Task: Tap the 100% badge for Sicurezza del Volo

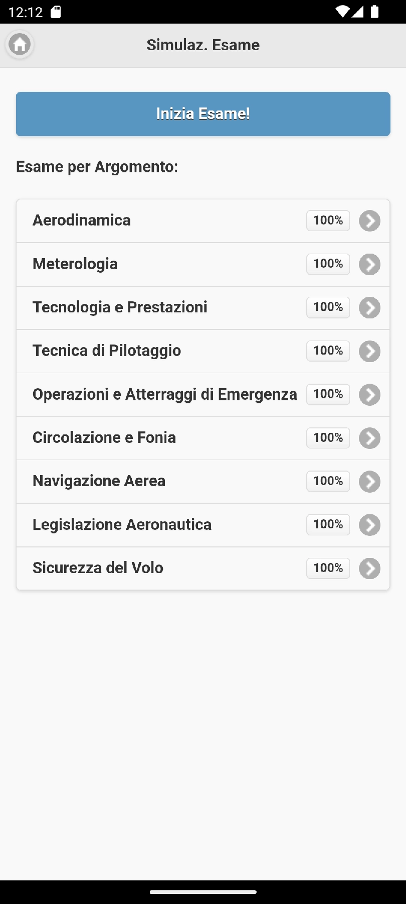Action: 328,568
